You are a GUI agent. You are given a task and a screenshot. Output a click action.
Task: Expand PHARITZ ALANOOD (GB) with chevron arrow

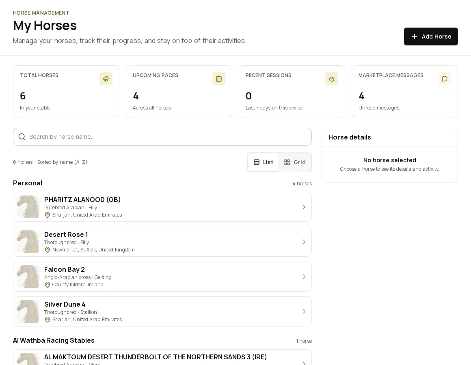pyautogui.click(x=304, y=207)
